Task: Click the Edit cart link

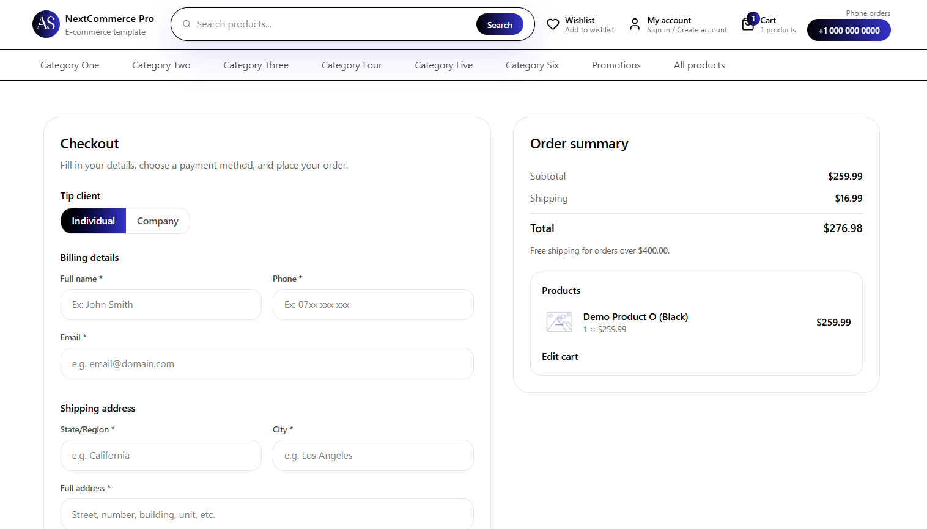Action: [560, 356]
